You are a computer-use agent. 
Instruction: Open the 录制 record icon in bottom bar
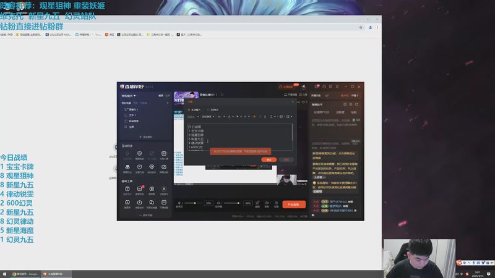tap(267, 203)
